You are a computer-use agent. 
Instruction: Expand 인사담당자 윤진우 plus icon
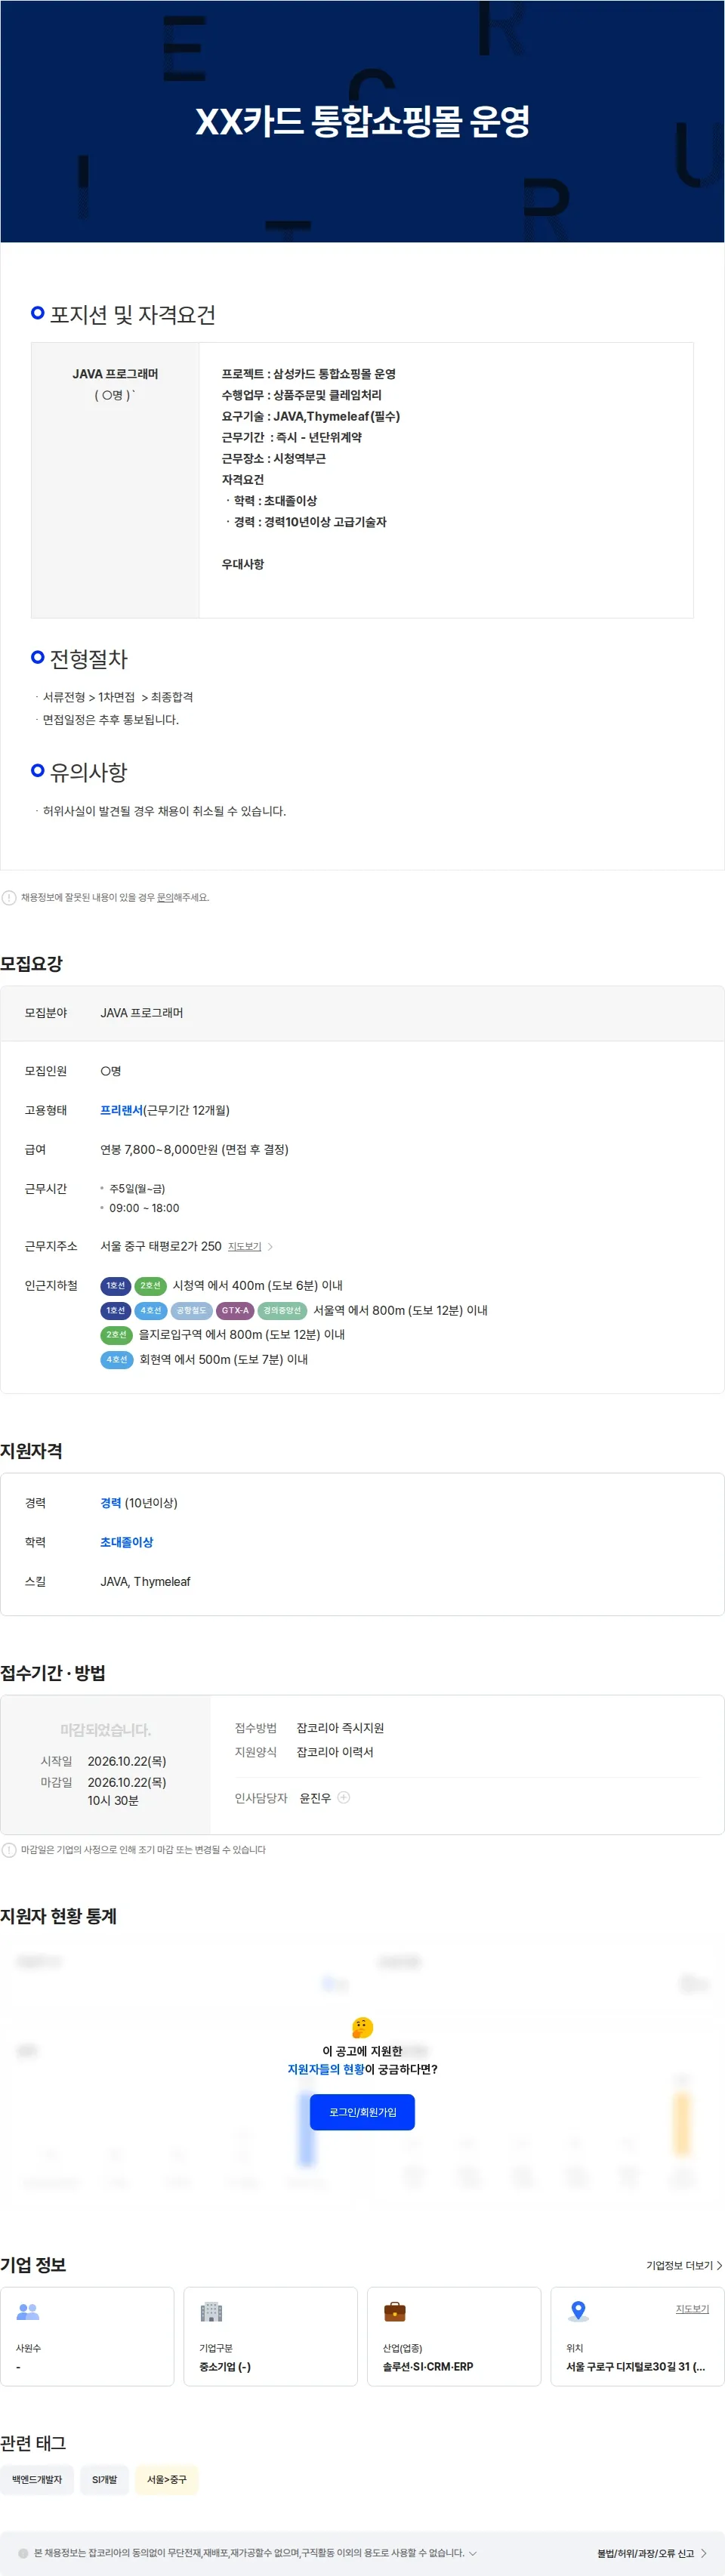[344, 1797]
